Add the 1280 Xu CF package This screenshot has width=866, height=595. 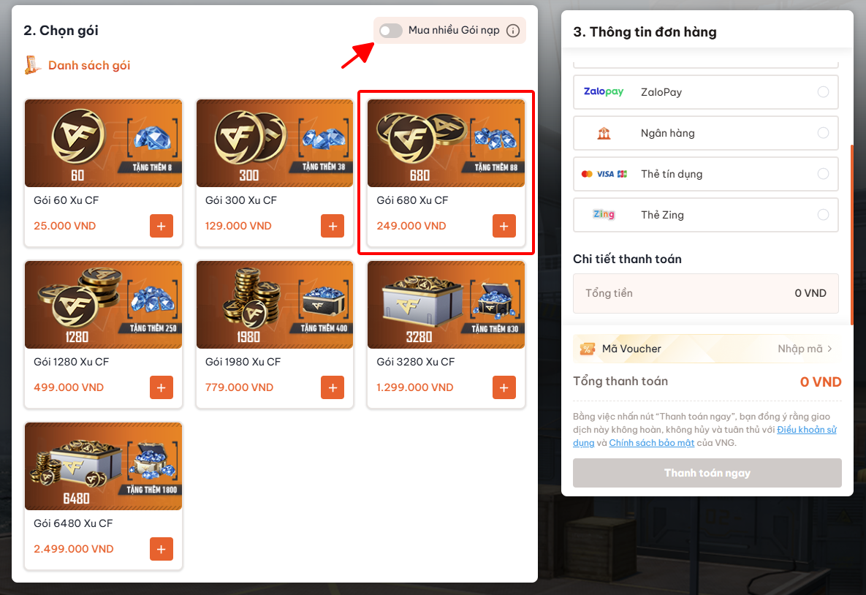[162, 387]
